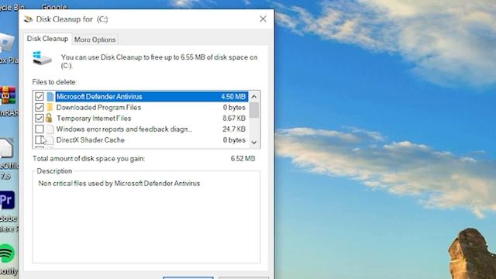The height and width of the screenshot is (279, 496).
Task: Click the 4.50 MB size value
Action: click(x=233, y=96)
